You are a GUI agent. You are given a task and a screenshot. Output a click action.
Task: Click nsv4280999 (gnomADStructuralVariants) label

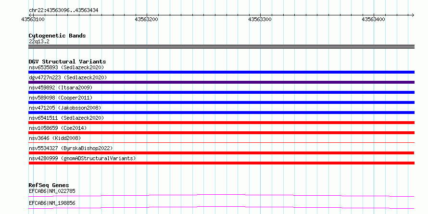(82, 158)
